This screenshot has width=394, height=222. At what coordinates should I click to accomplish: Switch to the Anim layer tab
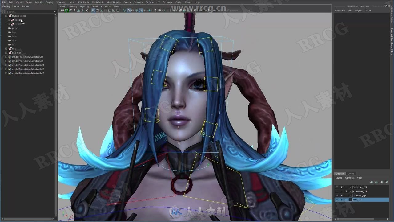(x=351, y=174)
